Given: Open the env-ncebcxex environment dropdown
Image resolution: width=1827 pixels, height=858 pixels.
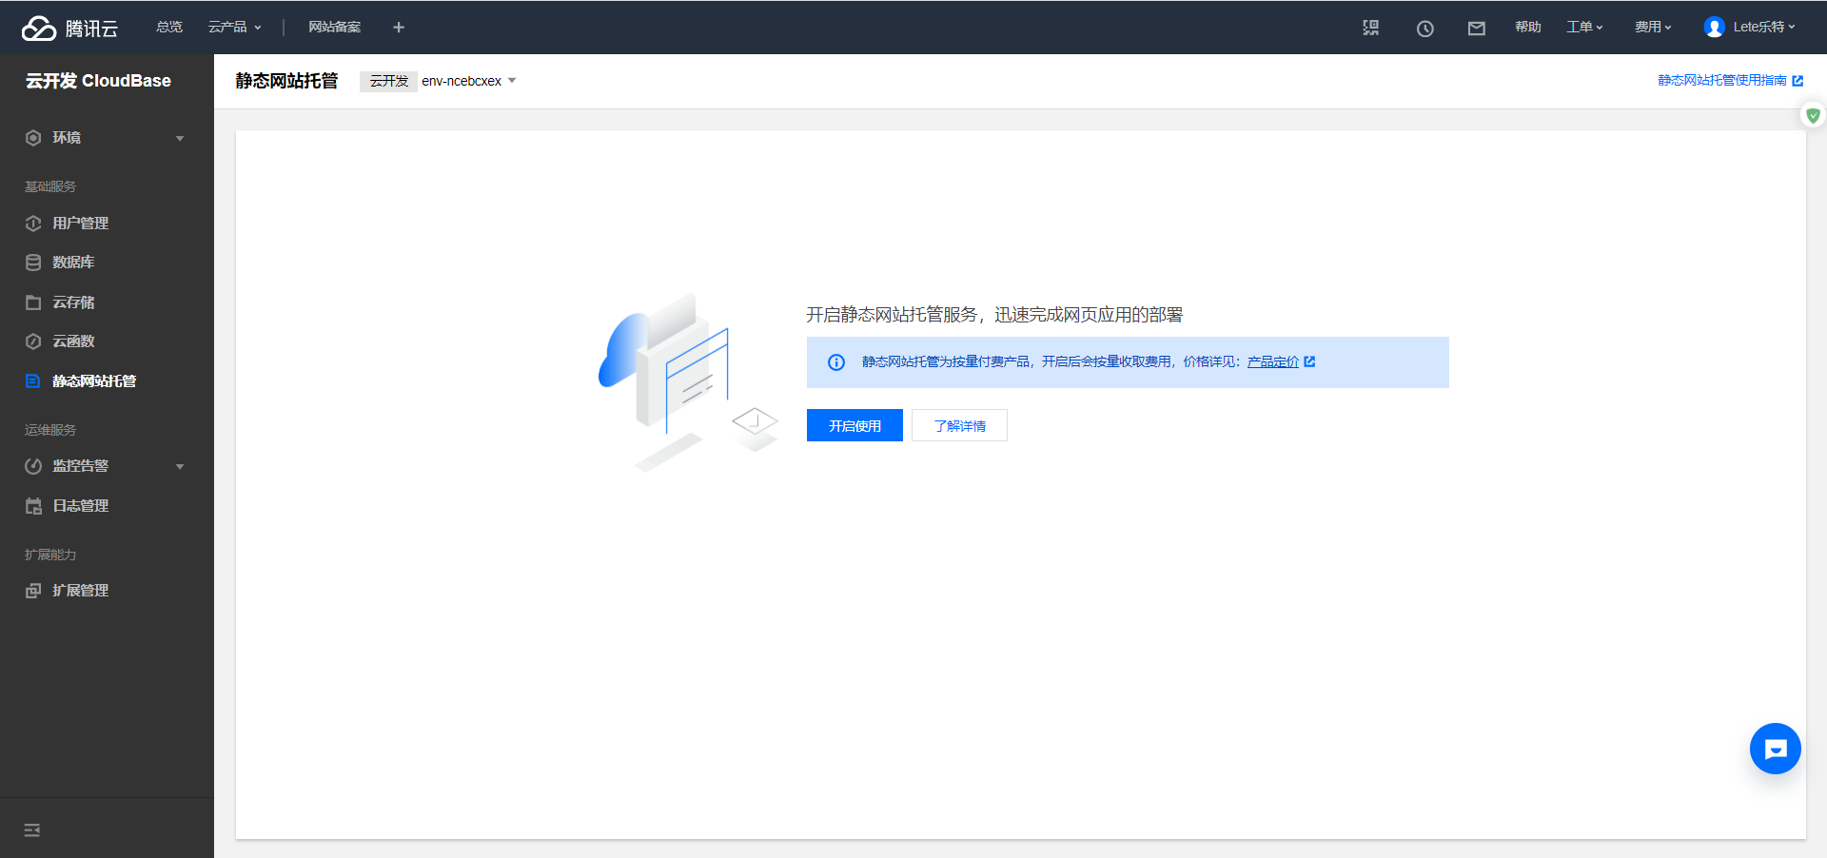Looking at the screenshot, I should (x=468, y=81).
